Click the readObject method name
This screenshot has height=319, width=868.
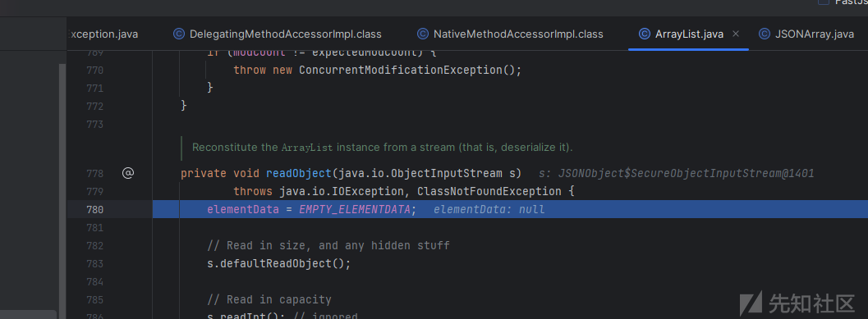299,174
